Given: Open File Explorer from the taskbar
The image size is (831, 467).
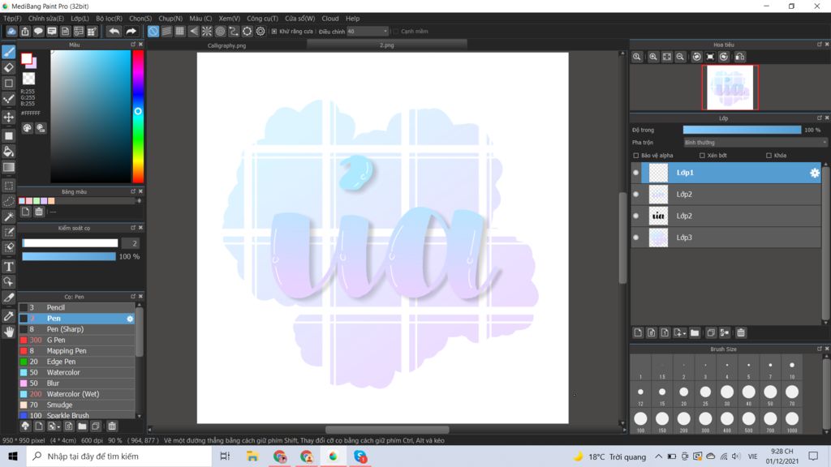Looking at the screenshot, I should [x=252, y=456].
